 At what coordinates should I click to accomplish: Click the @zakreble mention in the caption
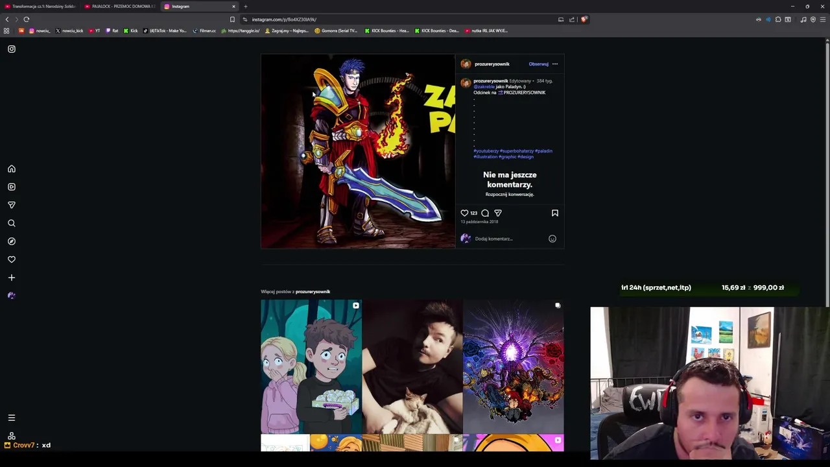[x=484, y=87]
